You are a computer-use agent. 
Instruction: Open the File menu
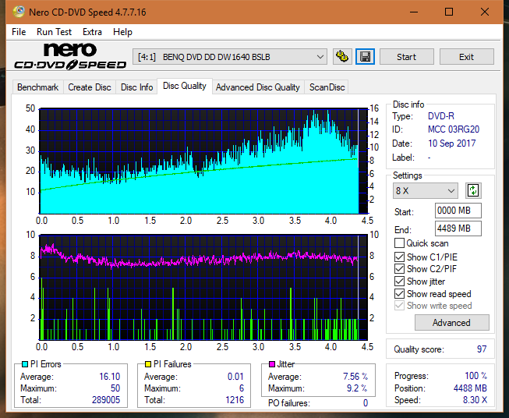(19, 32)
